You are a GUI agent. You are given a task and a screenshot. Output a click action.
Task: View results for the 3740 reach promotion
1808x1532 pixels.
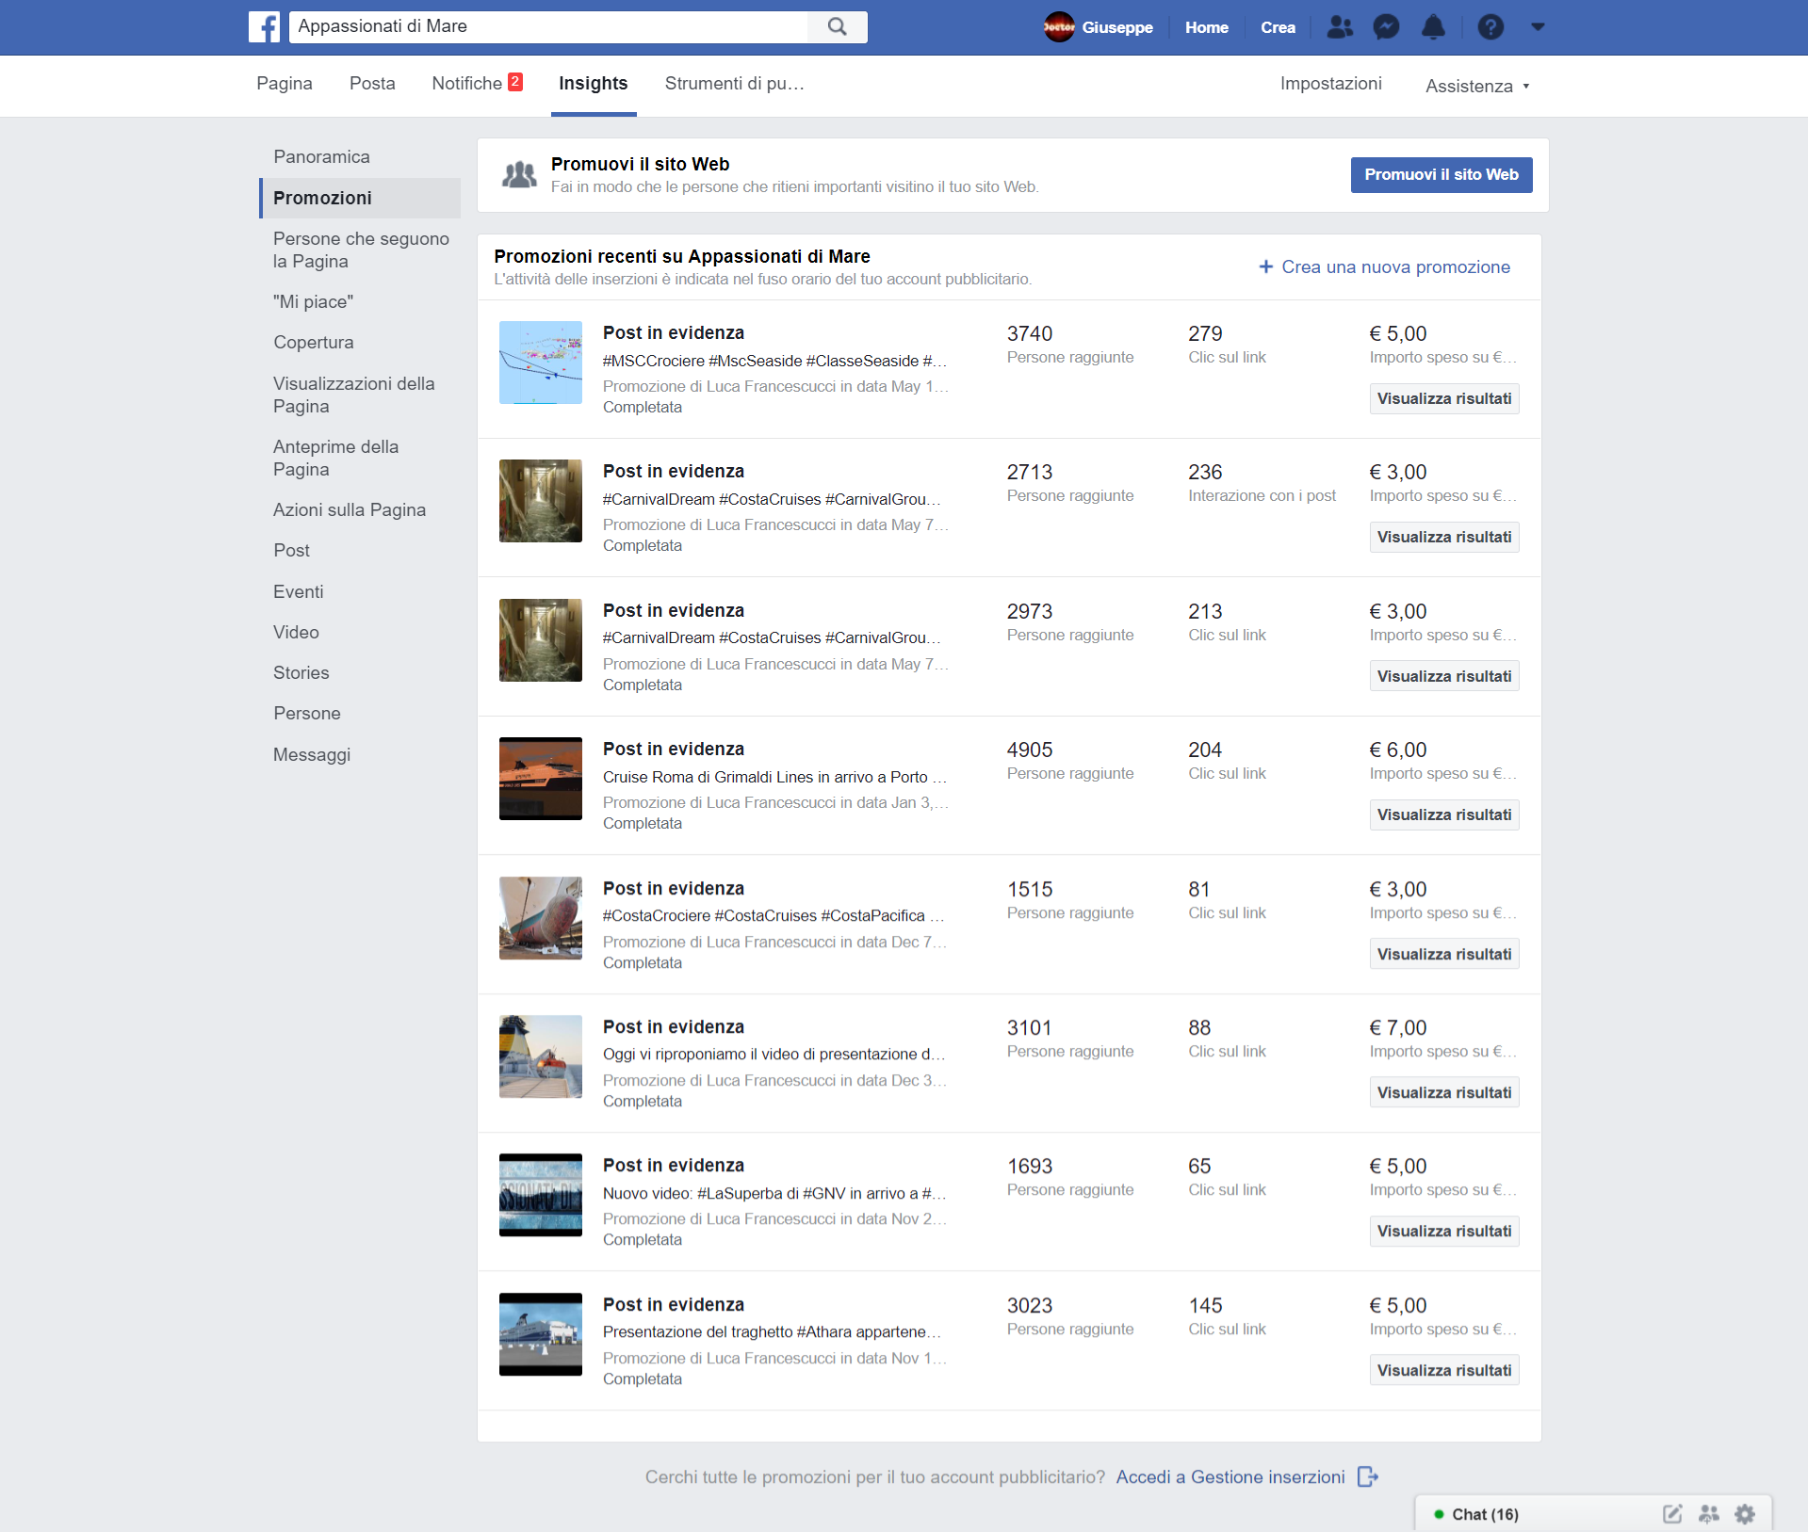[1443, 398]
